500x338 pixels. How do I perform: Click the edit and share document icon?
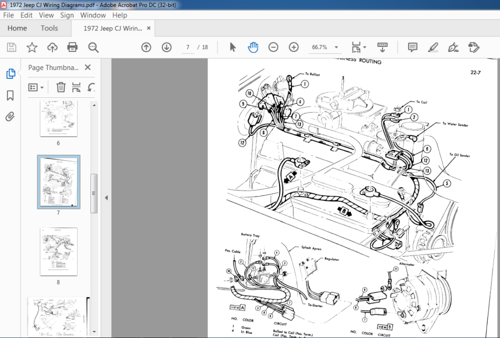473,47
